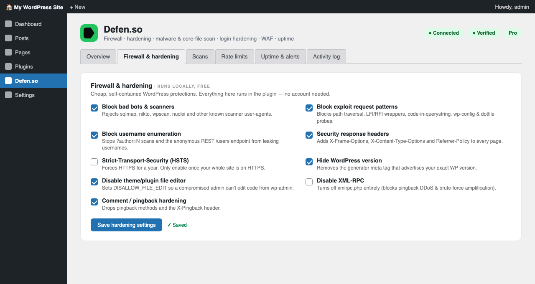Open the Rate limits tab

(x=234, y=56)
